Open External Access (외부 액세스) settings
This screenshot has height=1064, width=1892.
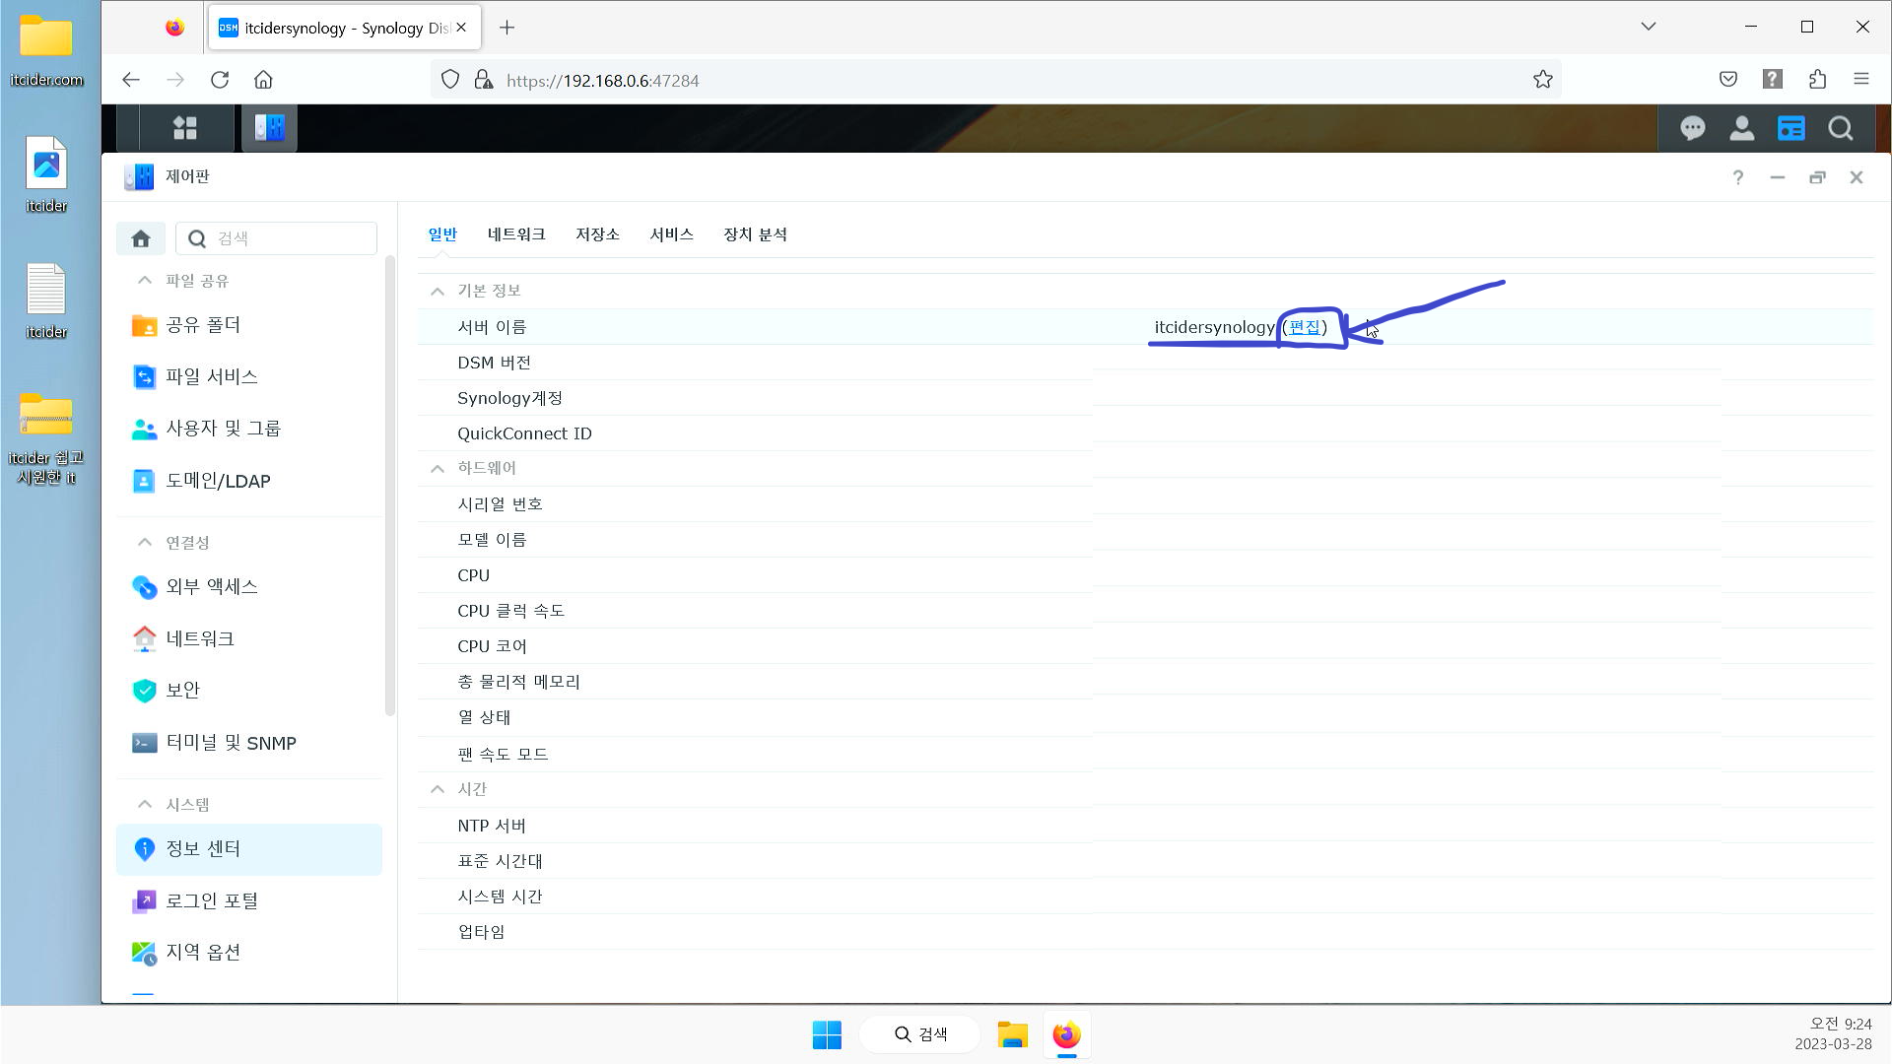coord(211,587)
